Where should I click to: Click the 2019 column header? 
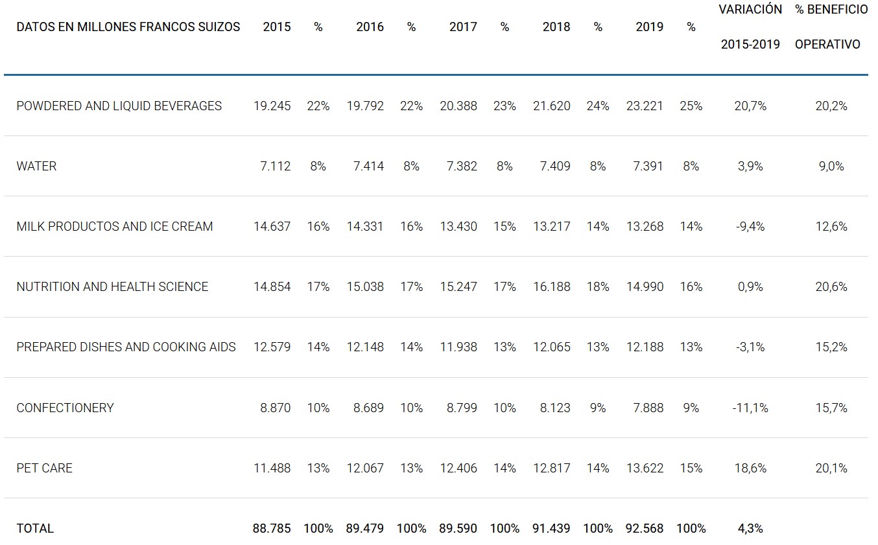pos(649,27)
